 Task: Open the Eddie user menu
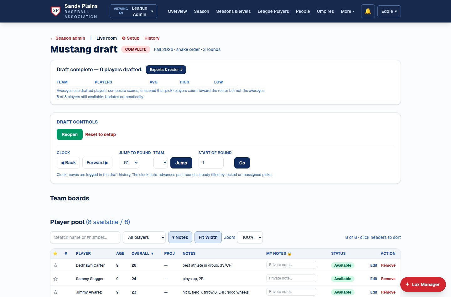pos(389,11)
